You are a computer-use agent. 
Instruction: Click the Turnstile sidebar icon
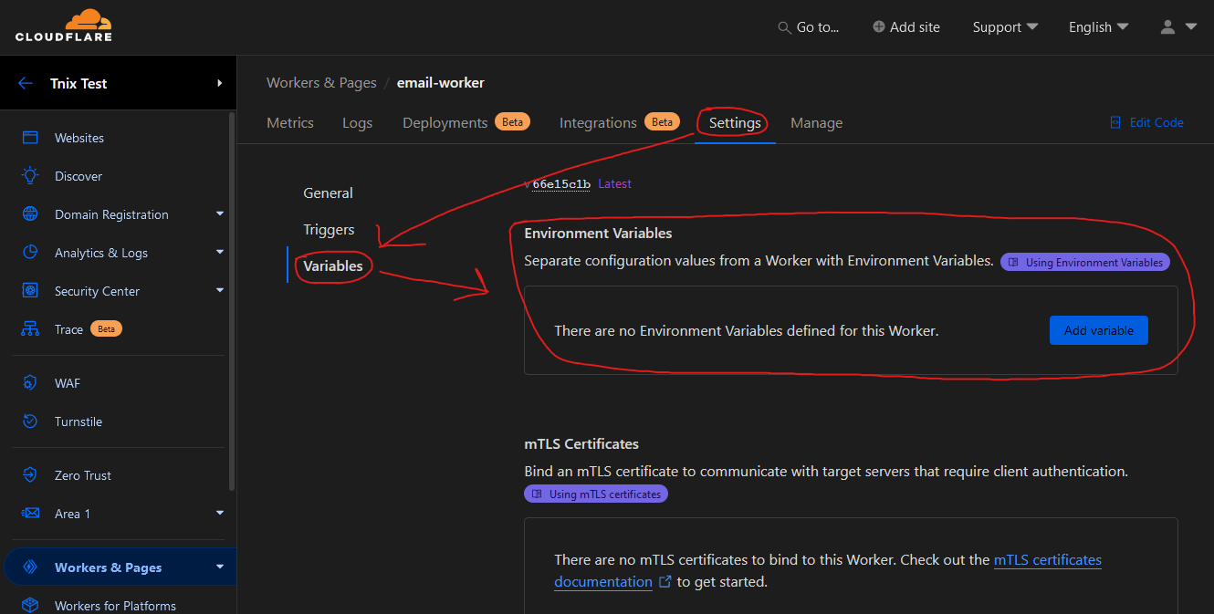click(x=30, y=421)
